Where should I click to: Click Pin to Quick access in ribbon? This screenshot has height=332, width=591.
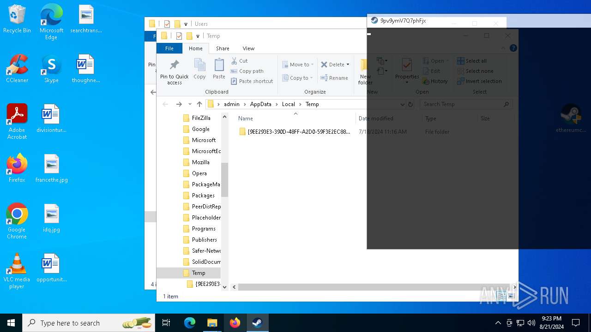point(175,72)
